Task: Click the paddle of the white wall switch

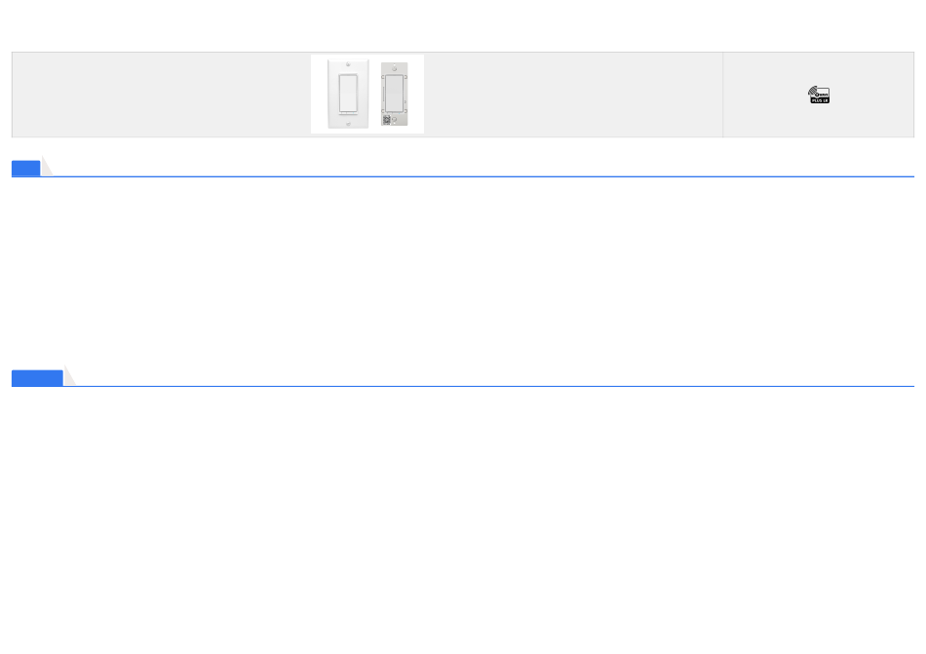Action: click(348, 94)
